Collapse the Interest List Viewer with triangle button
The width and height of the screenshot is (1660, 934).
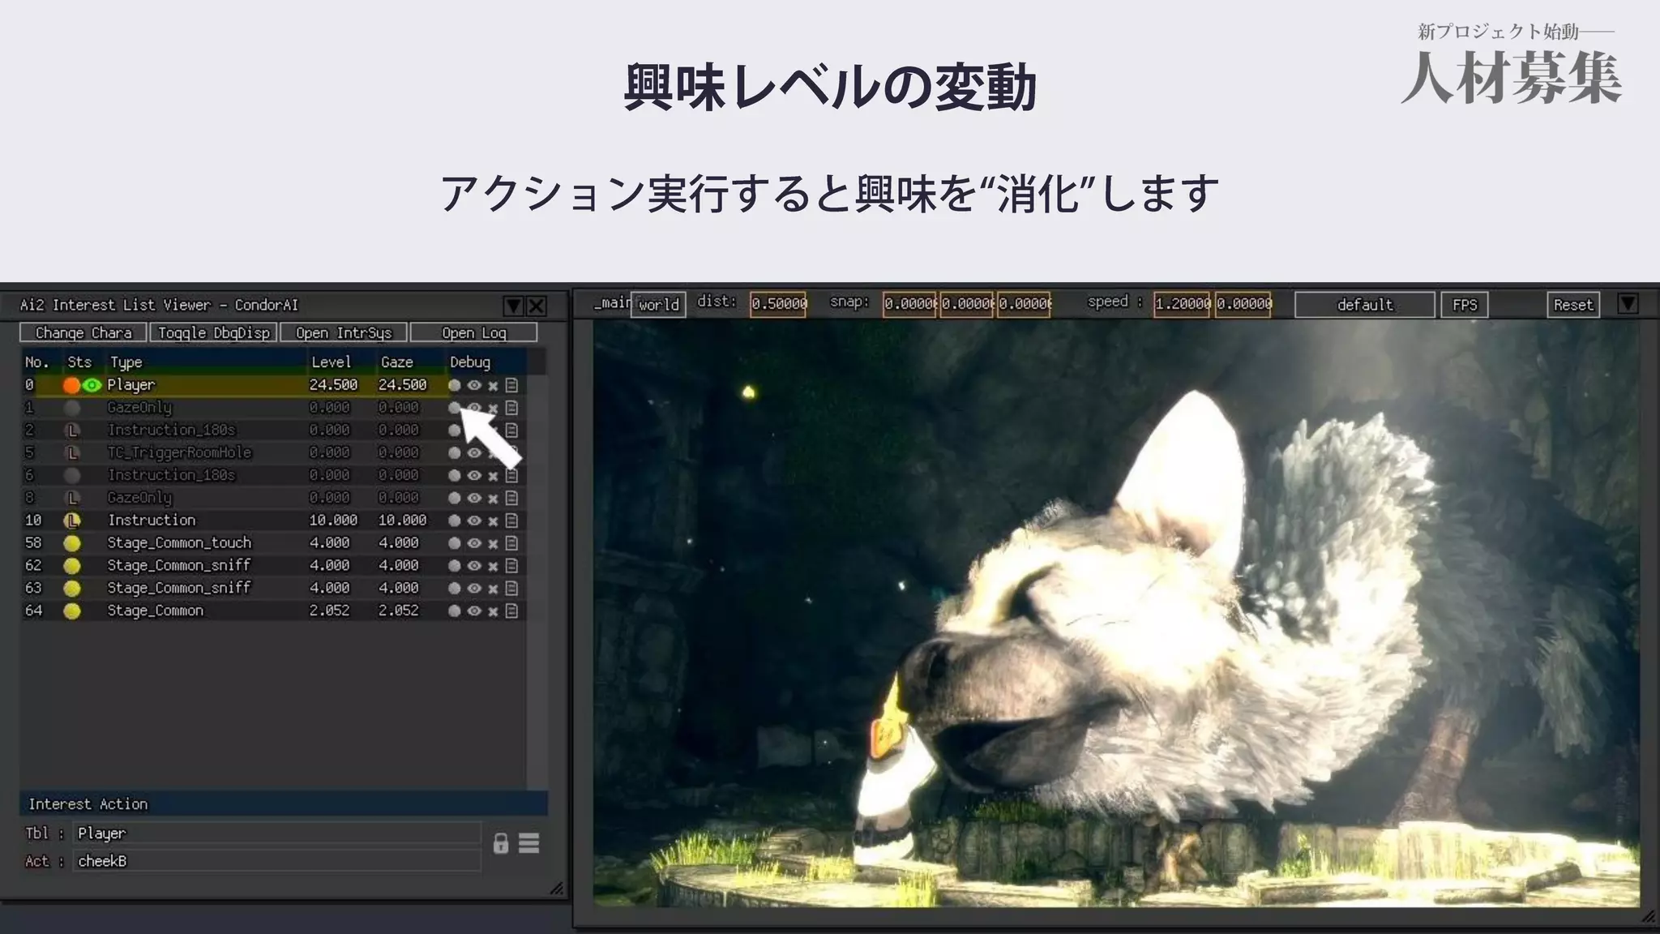pos(513,306)
